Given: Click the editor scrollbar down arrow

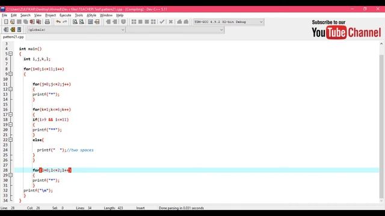Looking at the screenshot, I should 381,201.
